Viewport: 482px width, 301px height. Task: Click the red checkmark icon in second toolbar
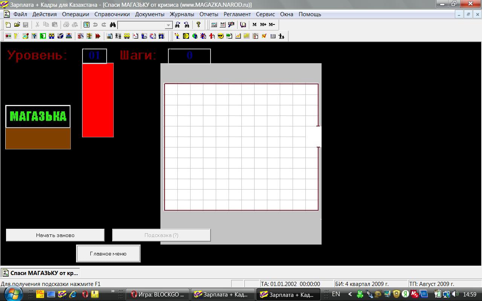click(x=264, y=36)
